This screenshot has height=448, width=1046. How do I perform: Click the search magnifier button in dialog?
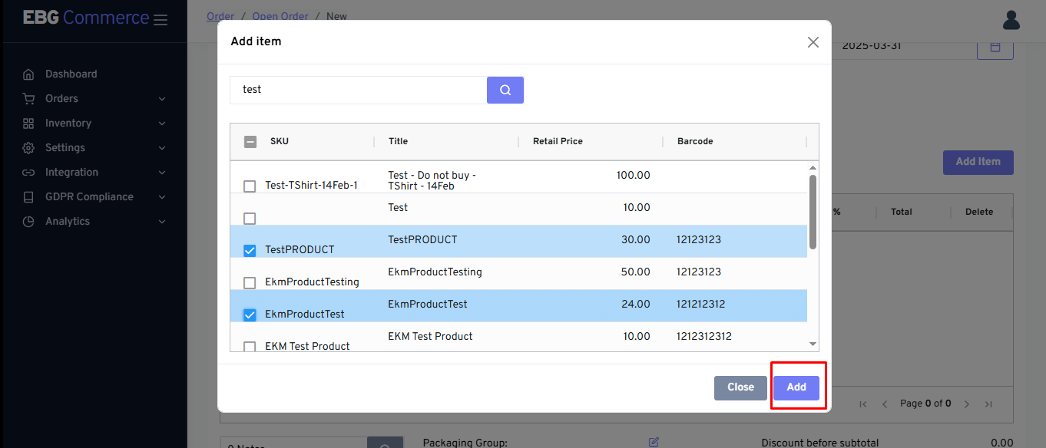pyautogui.click(x=505, y=90)
